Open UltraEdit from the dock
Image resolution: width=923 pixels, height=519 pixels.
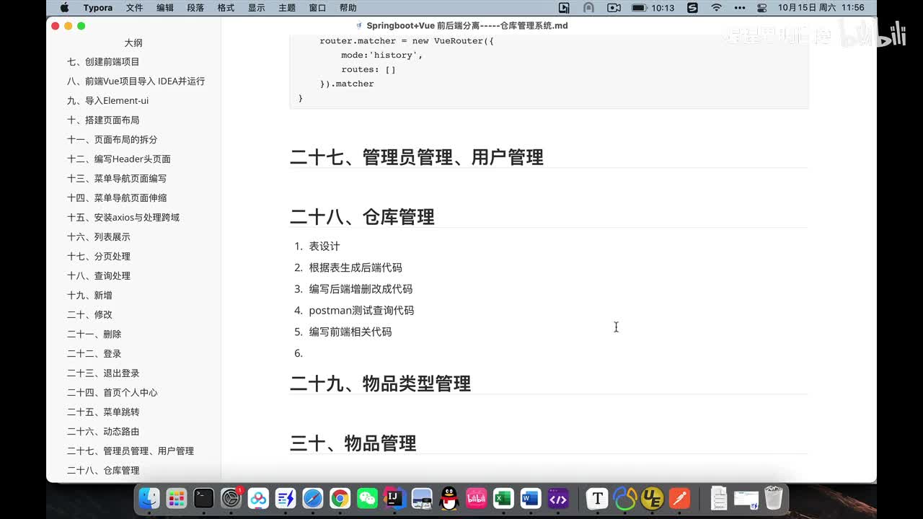tap(652, 498)
